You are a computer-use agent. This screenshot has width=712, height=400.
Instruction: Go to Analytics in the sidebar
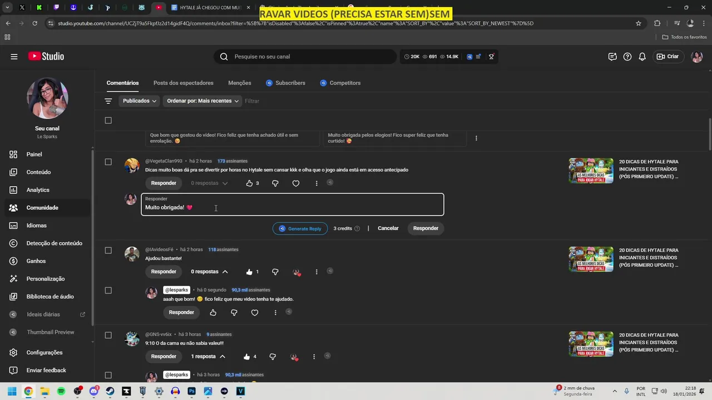[47, 190]
